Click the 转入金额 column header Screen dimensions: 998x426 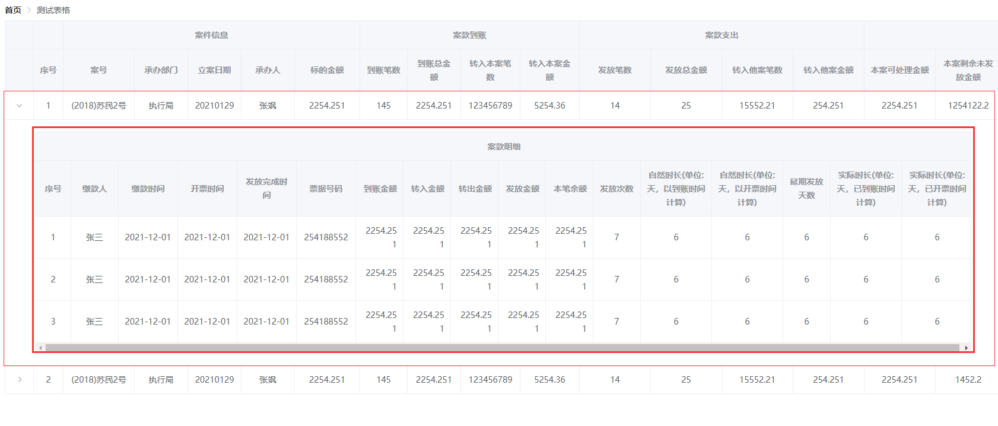[x=428, y=189]
